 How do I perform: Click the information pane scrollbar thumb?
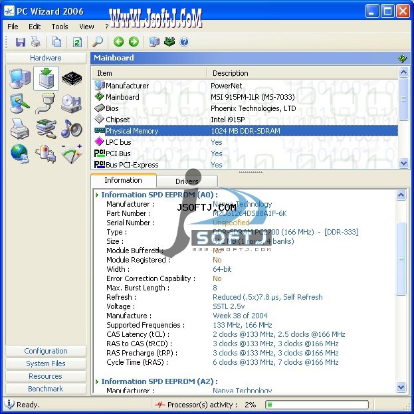(401, 259)
